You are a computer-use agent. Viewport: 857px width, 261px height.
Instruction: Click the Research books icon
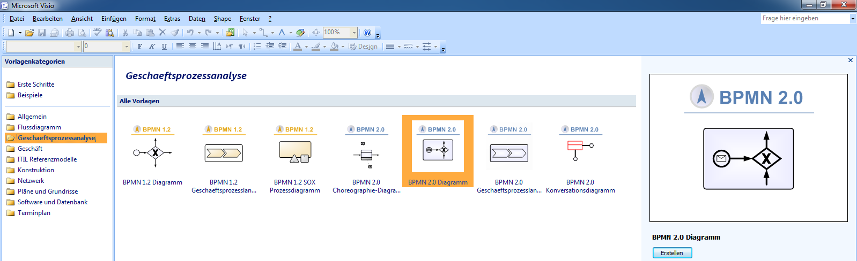pyautogui.click(x=110, y=33)
